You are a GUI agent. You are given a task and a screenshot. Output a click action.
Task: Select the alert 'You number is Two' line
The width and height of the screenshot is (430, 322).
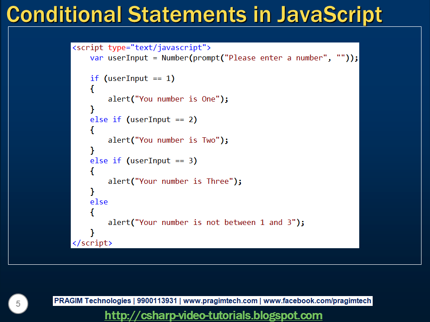coord(168,140)
